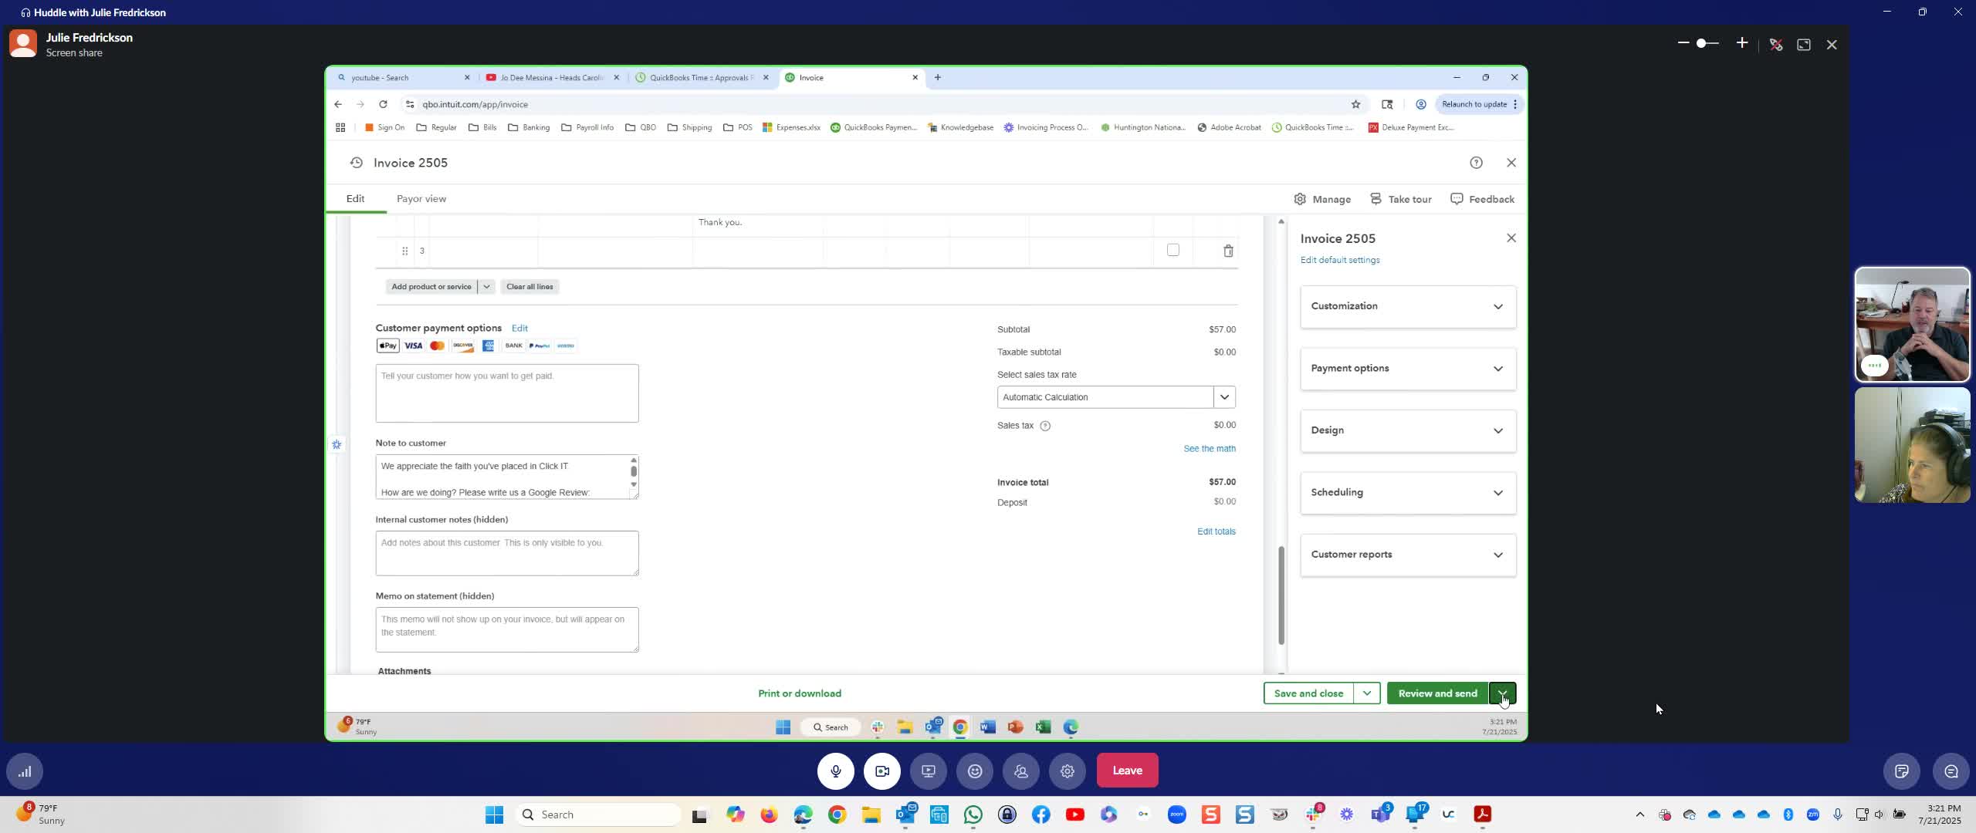The height and width of the screenshot is (833, 1976).
Task: Open Zoom from the Windows taskbar
Action: coord(1176,814)
